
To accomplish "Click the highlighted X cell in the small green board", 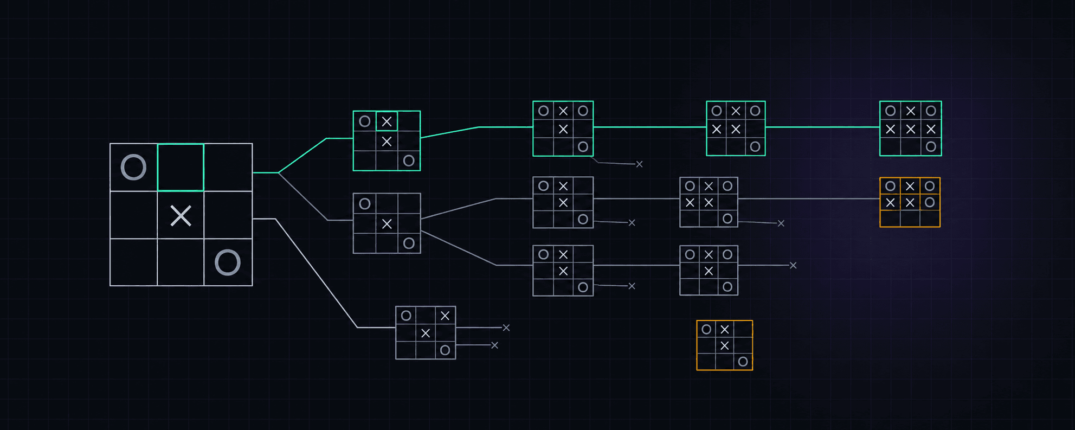I will tap(387, 121).
